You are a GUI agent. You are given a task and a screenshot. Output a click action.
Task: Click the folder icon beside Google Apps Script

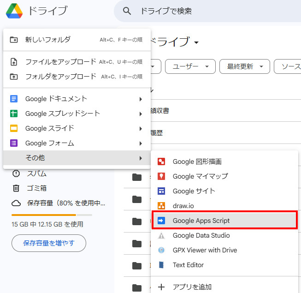(137, 221)
